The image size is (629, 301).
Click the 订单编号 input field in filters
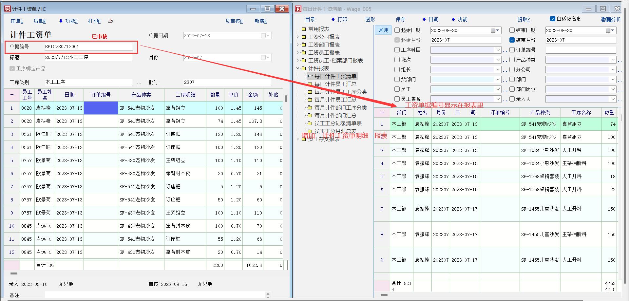tap(581, 50)
